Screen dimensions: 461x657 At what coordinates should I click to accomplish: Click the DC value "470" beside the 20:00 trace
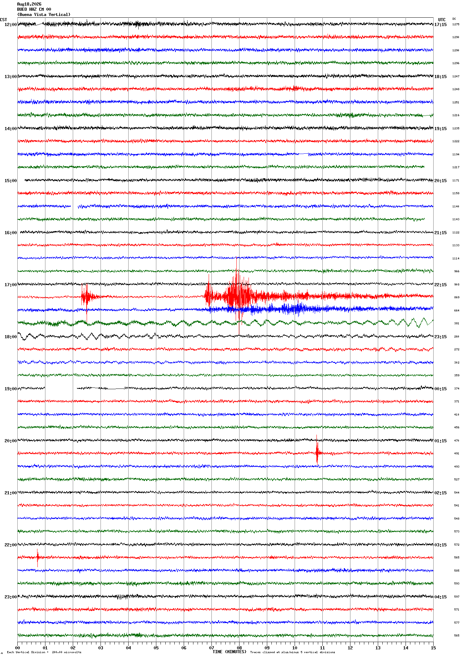coord(456,441)
